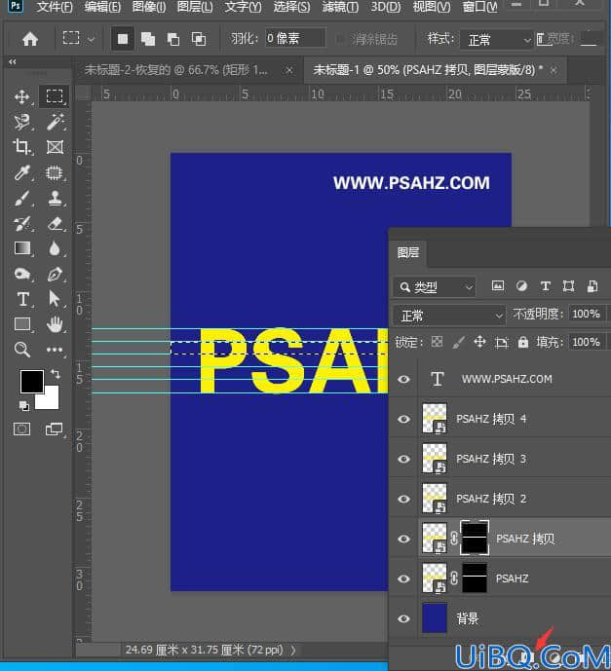Open the 样式 style dropdown
611x671 pixels.
pyautogui.click(x=497, y=40)
